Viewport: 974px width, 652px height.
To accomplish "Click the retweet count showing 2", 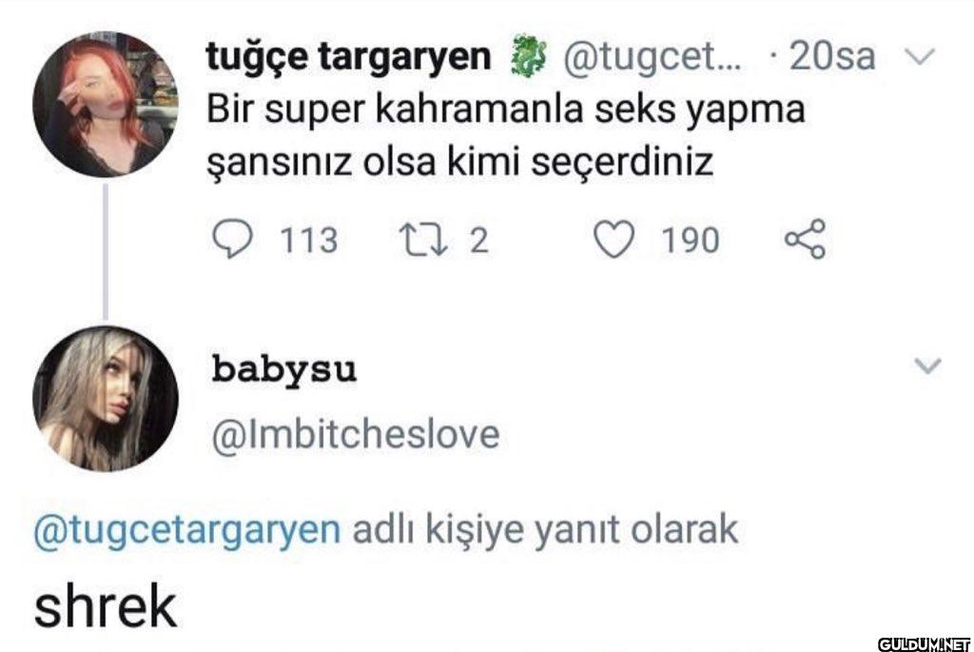I will coord(478,241).
